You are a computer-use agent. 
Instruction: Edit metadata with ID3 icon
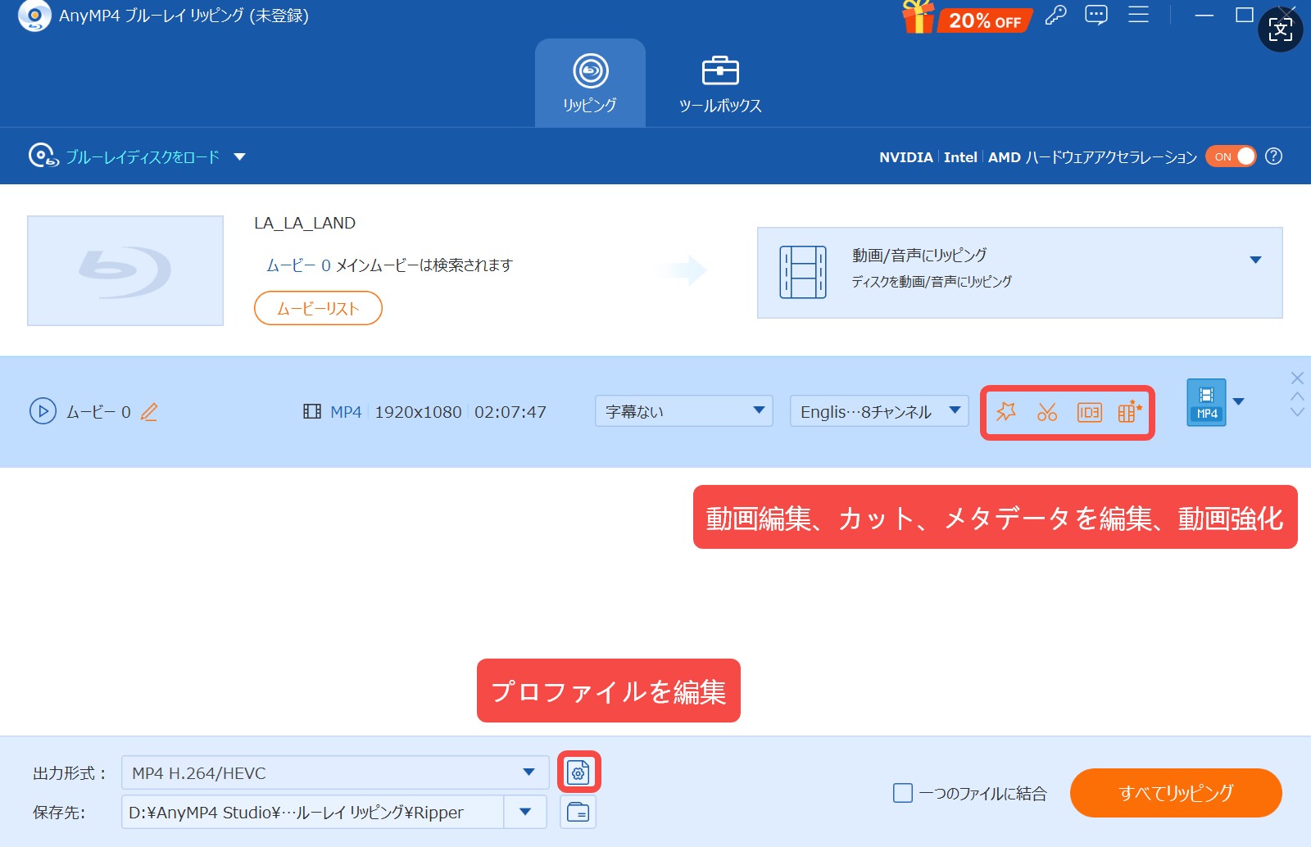point(1089,412)
